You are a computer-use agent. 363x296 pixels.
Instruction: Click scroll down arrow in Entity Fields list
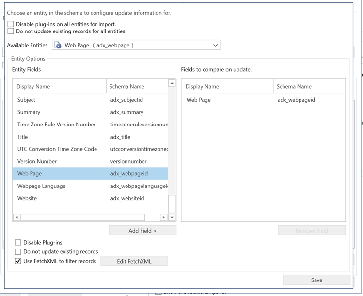point(172,218)
